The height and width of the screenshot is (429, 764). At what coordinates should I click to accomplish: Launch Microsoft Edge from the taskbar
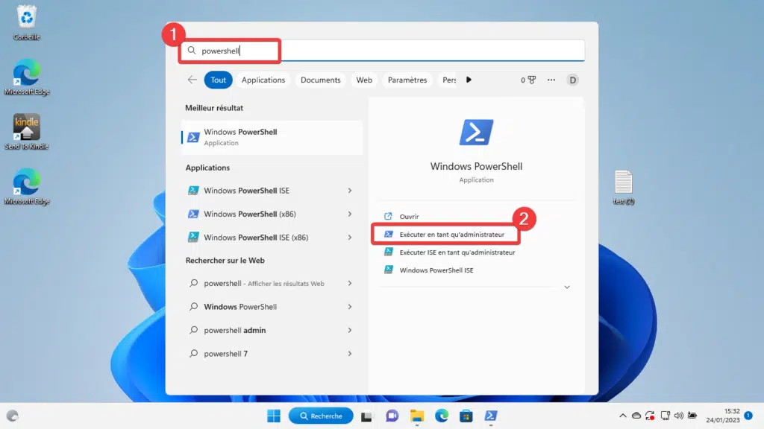pos(442,416)
